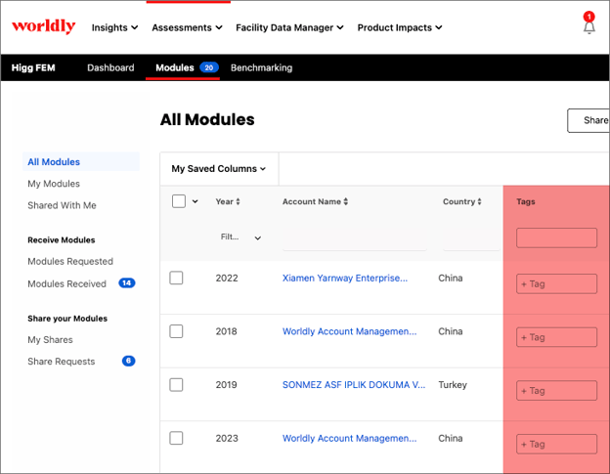Open My Shares in sidebar
Viewport: 610px width, 474px height.
pyautogui.click(x=50, y=340)
